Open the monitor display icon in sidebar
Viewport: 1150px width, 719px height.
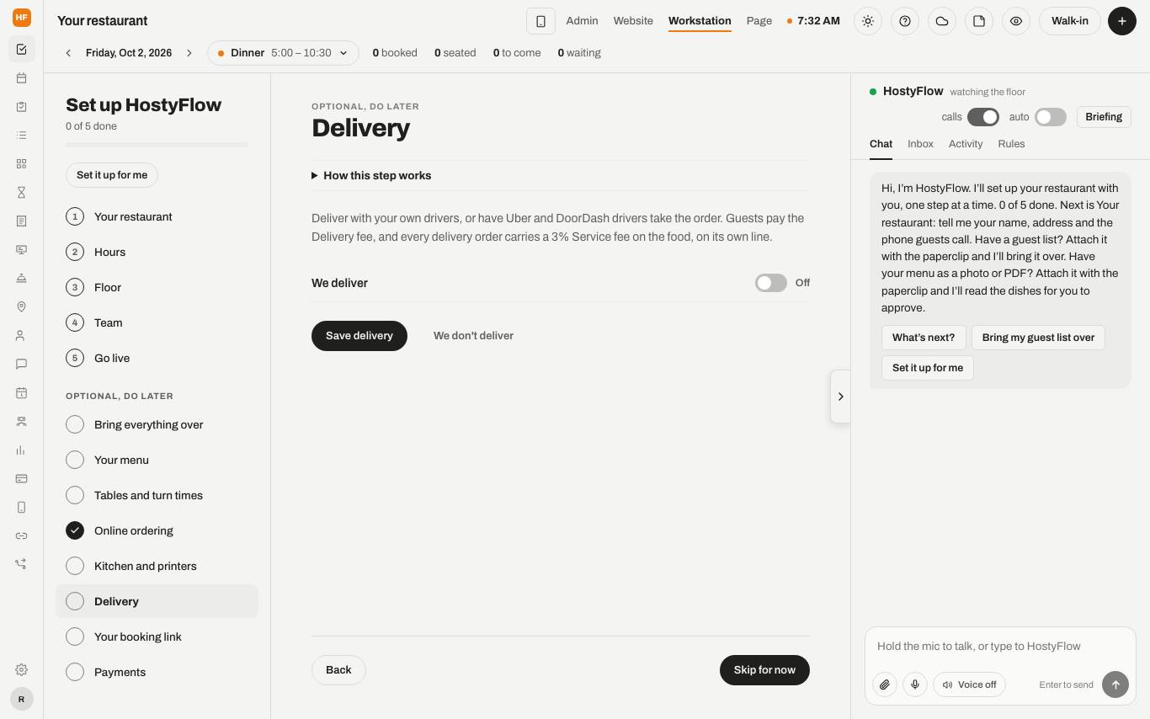coord(21,250)
